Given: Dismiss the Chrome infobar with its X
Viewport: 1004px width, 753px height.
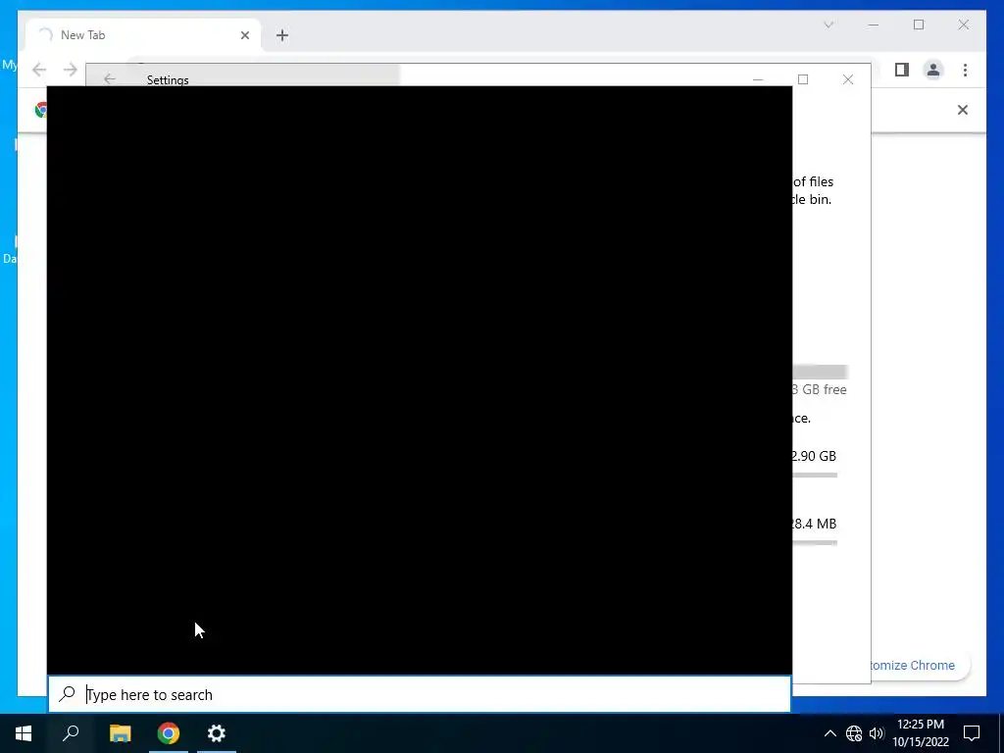Looking at the screenshot, I should [x=963, y=110].
